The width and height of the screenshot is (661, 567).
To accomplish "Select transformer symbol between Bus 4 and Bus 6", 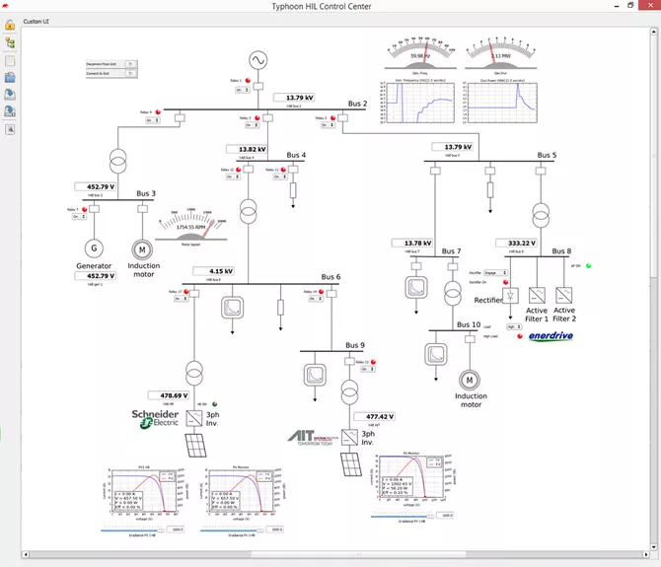I will 249,211.
